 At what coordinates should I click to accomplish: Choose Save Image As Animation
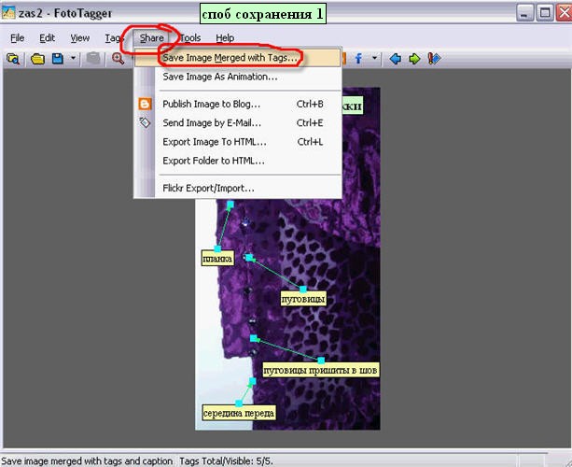pos(238,77)
